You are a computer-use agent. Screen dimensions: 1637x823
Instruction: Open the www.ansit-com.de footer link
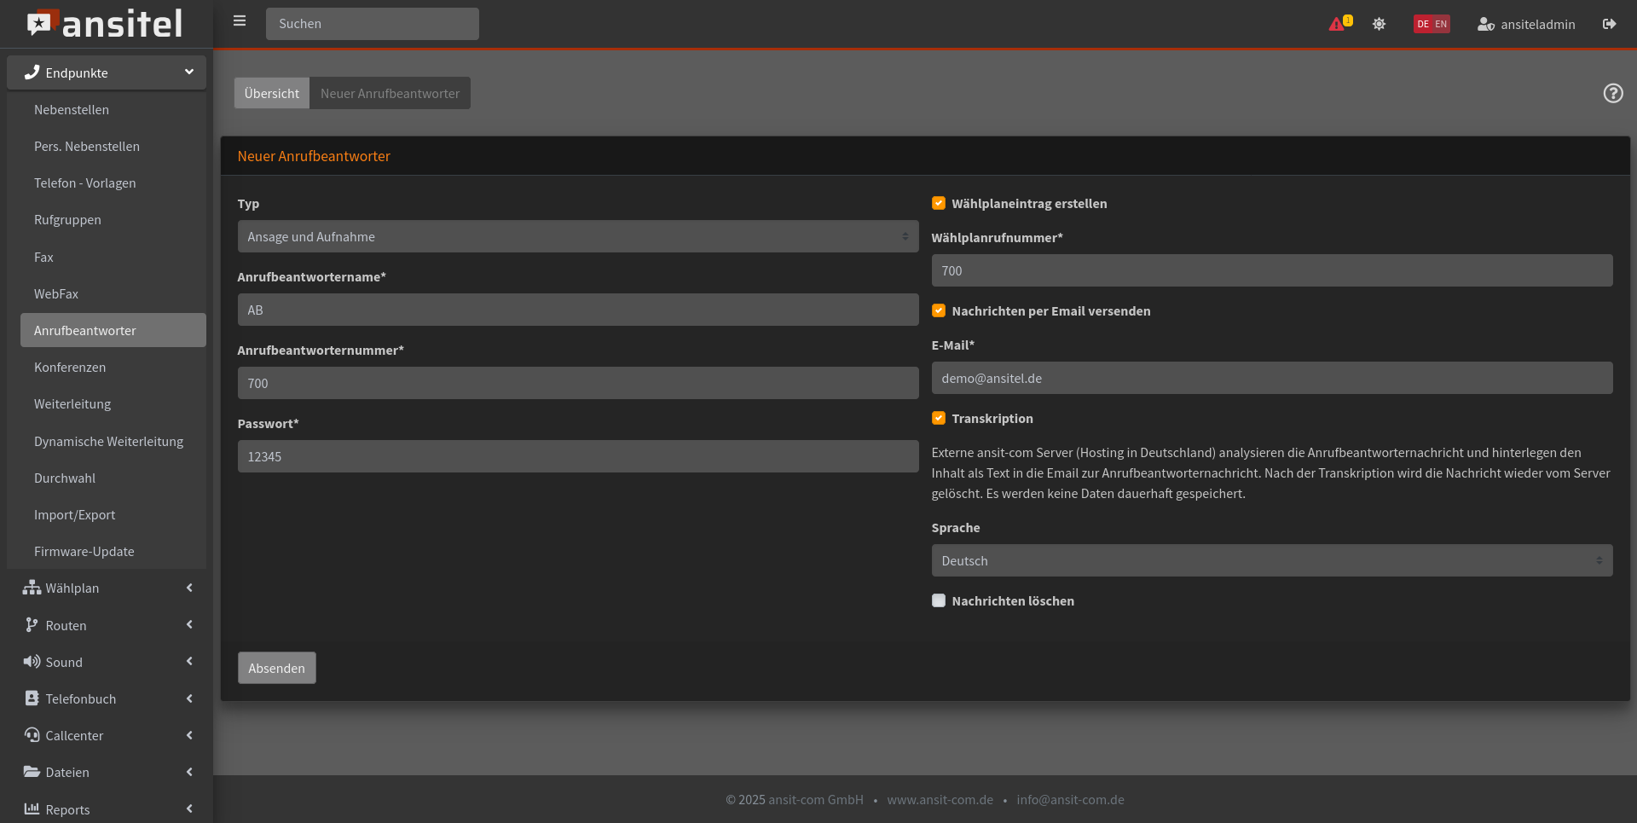[940, 799]
